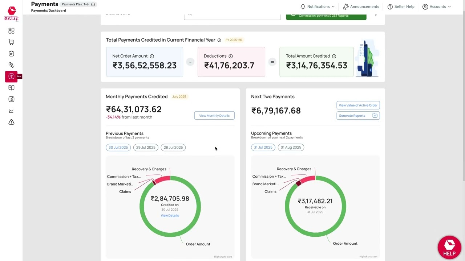The image size is (465, 261).
Task: Select the 29 Jul 2025 previous payment tab
Action: (x=146, y=148)
